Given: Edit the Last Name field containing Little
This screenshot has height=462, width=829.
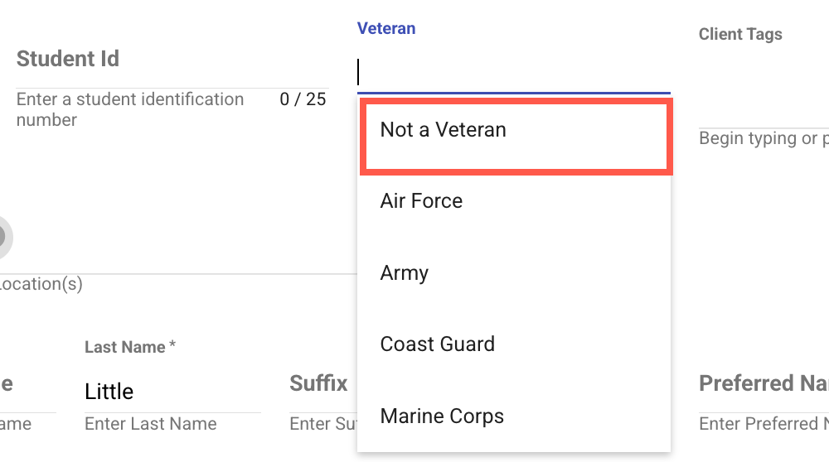Looking at the screenshot, I should (172, 392).
